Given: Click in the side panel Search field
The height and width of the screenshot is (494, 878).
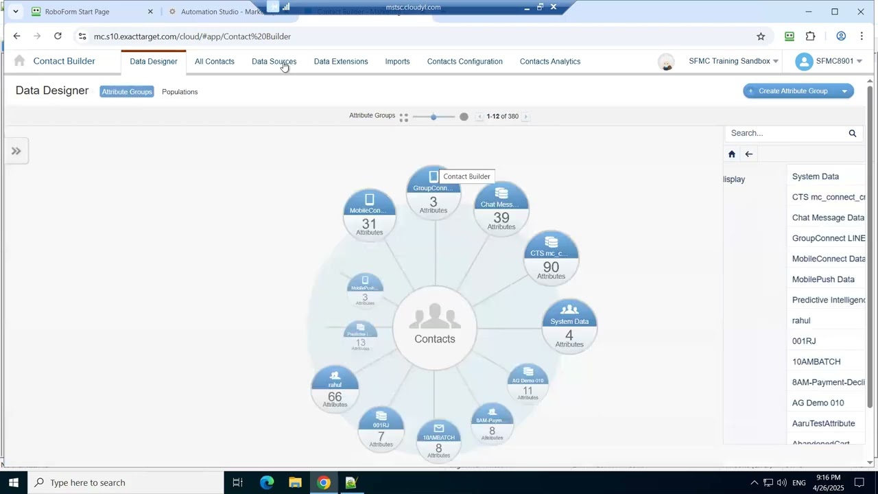Looking at the screenshot, I should 785,133.
